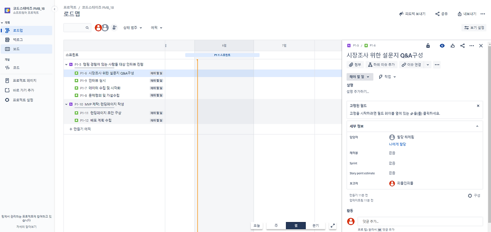Click the 댓글 추가 comment field
491x232 pixels.
click(x=420, y=221)
